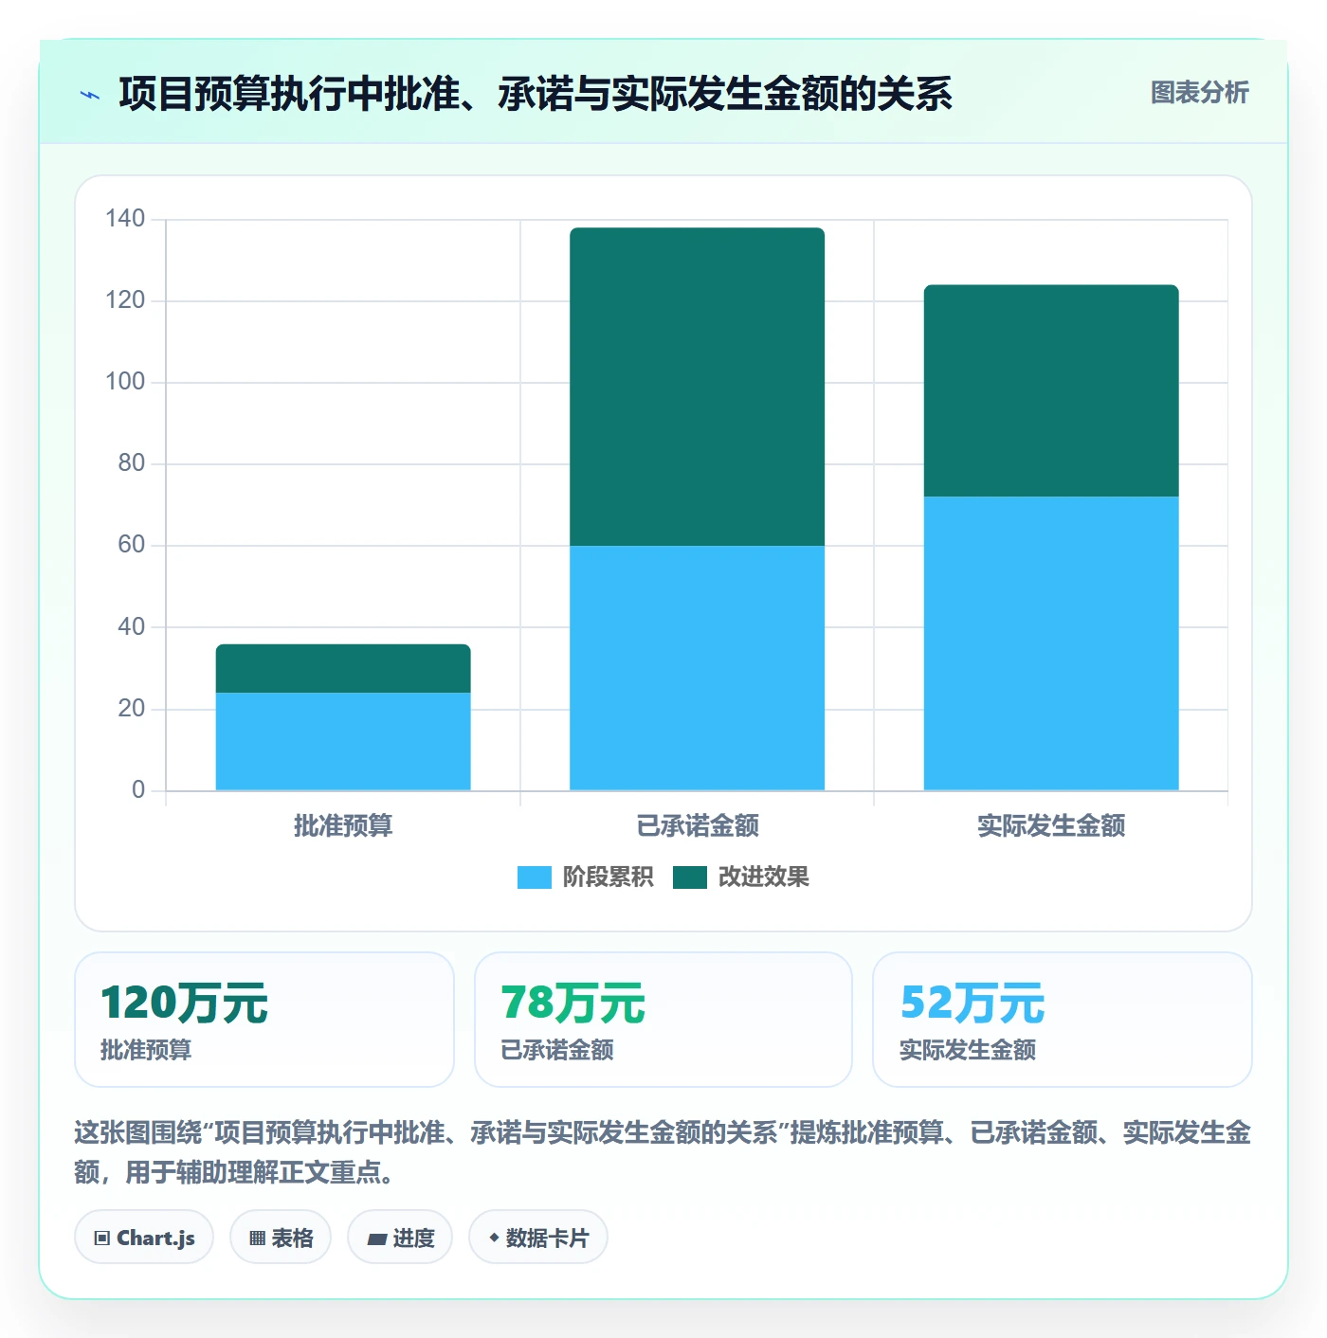Click the y-axis label 100

coord(125,382)
